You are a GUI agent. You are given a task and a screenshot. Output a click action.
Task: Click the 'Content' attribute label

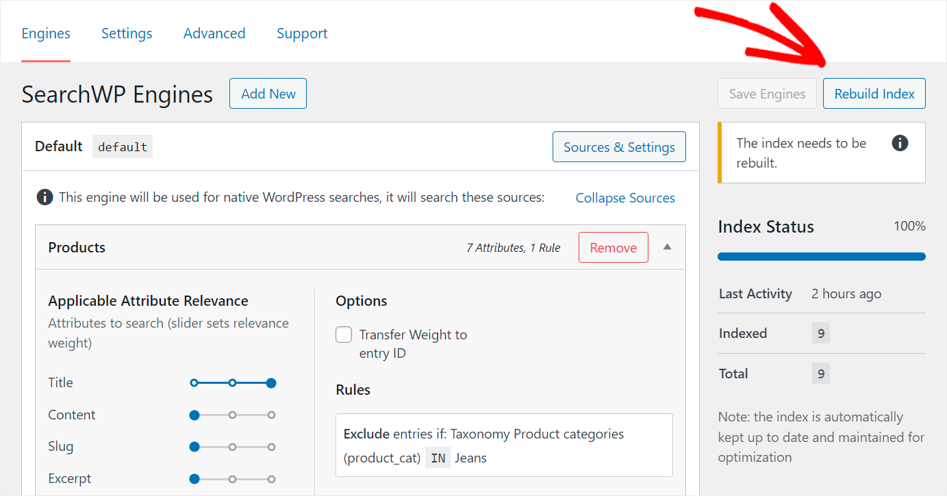[72, 415]
